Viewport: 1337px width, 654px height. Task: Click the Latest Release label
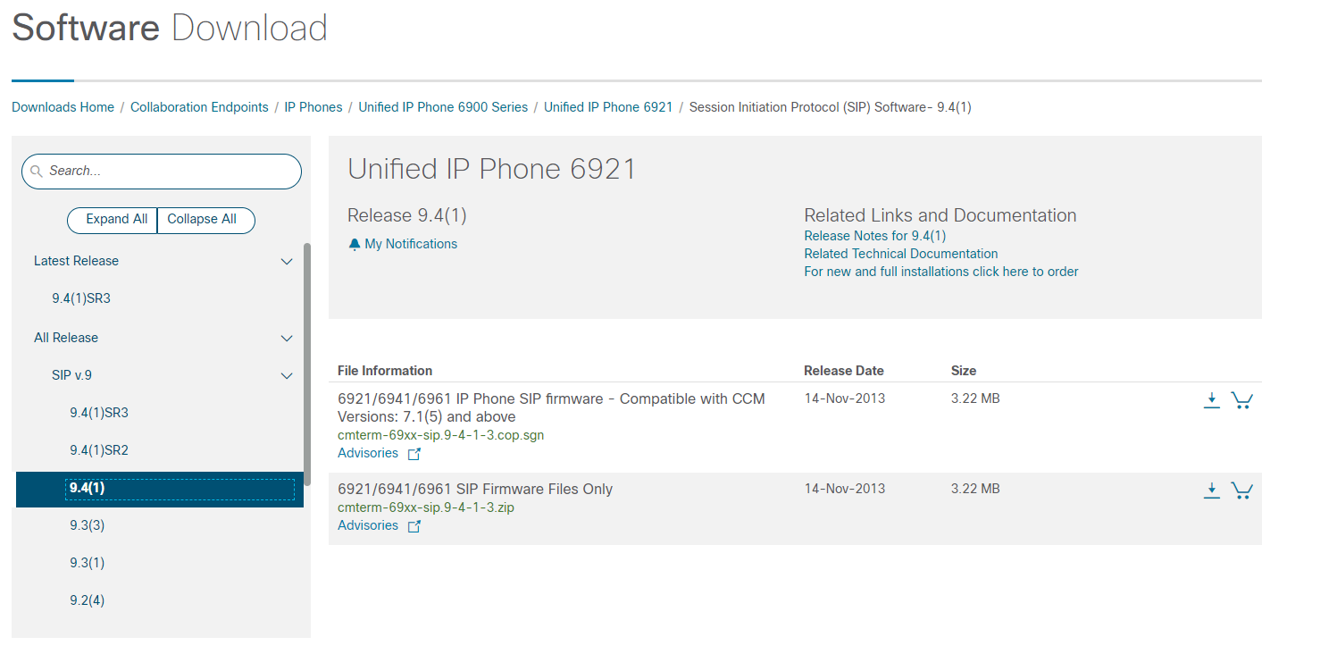click(x=76, y=261)
